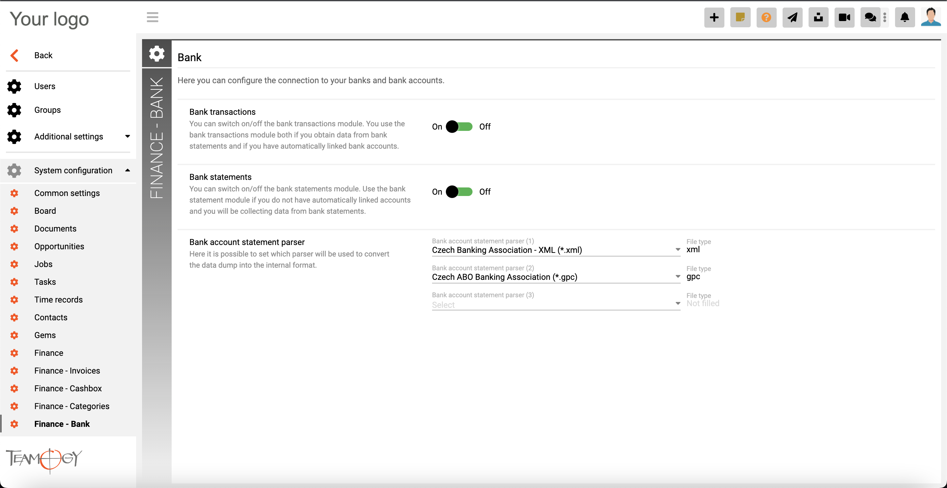Click the Off label of Bank statements
The width and height of the screenshot is (947, 488).
coord(485,192)
